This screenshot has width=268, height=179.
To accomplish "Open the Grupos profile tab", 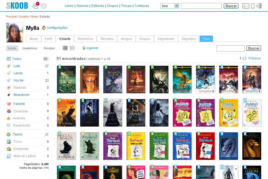I will (x=145, y=39).
